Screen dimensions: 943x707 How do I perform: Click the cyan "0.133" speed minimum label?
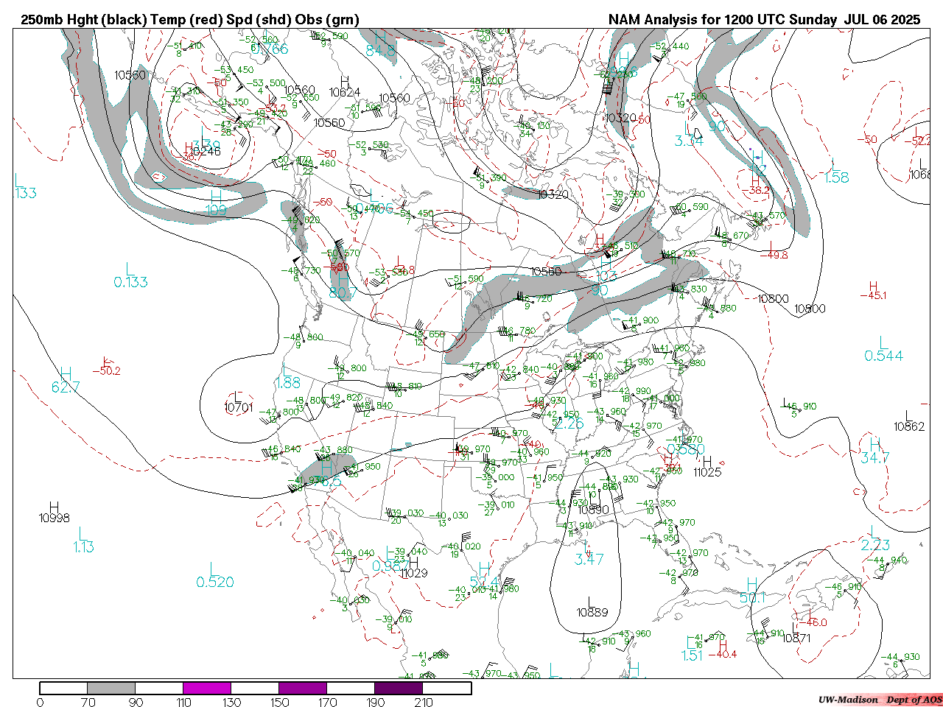pyautogui.click(x=130, y=282)
